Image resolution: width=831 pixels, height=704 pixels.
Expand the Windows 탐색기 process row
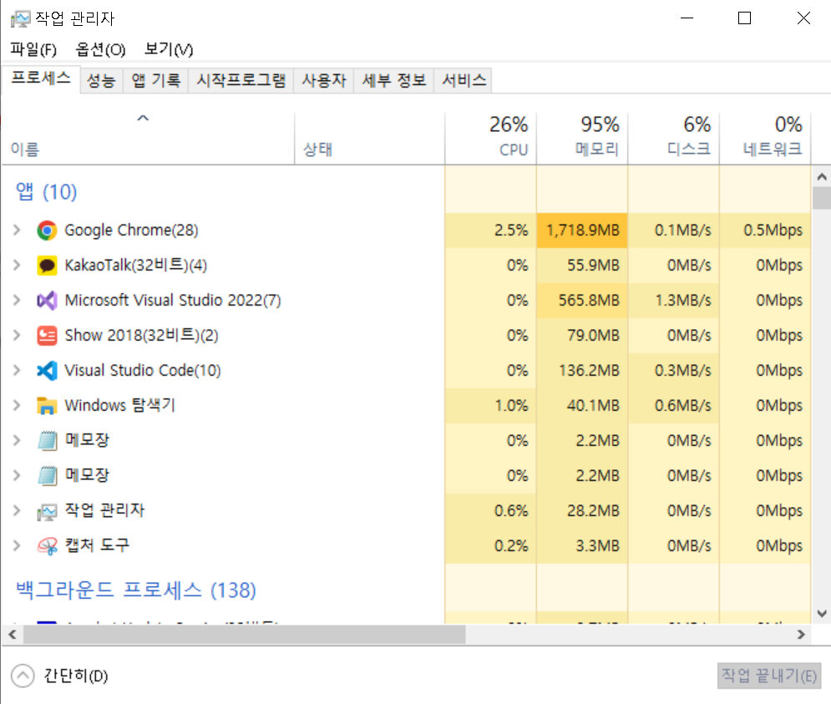pyautogui.click(x=17, y=405)
